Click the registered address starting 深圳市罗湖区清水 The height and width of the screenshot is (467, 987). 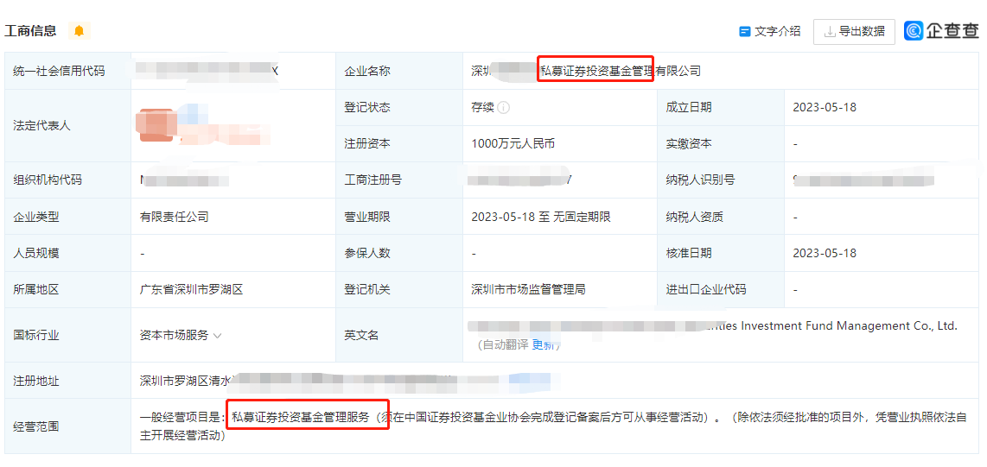[x=188, y=380]
